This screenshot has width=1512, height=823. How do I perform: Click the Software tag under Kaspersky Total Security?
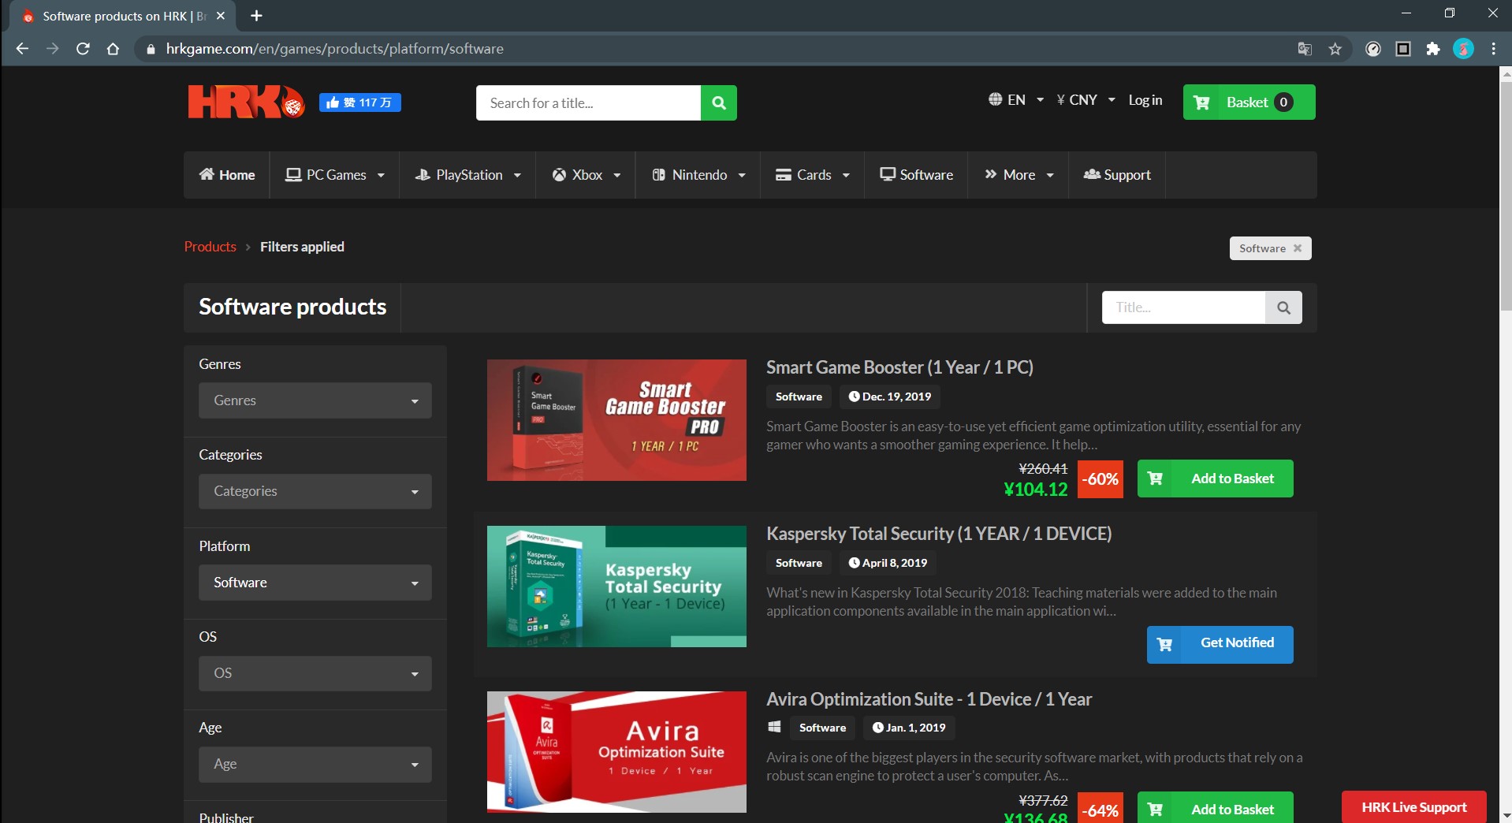(799, 563)
